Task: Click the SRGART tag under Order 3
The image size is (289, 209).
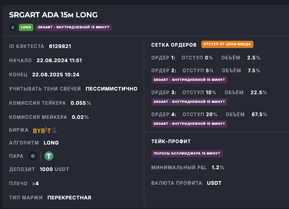Action: (x=189, y=102)
